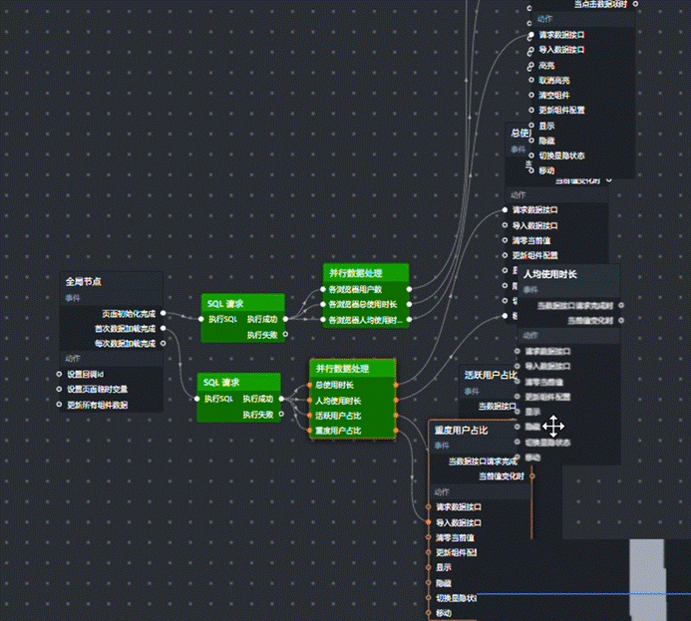Click 执行SQL port on lower SQL 请求 node

pos(197,399)
